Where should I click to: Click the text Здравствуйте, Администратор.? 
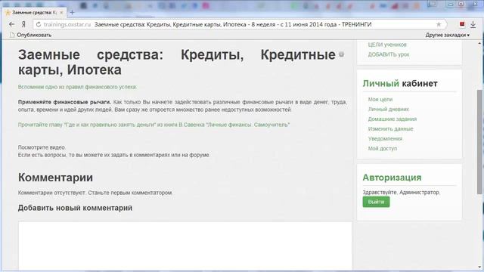pos(402,192)
